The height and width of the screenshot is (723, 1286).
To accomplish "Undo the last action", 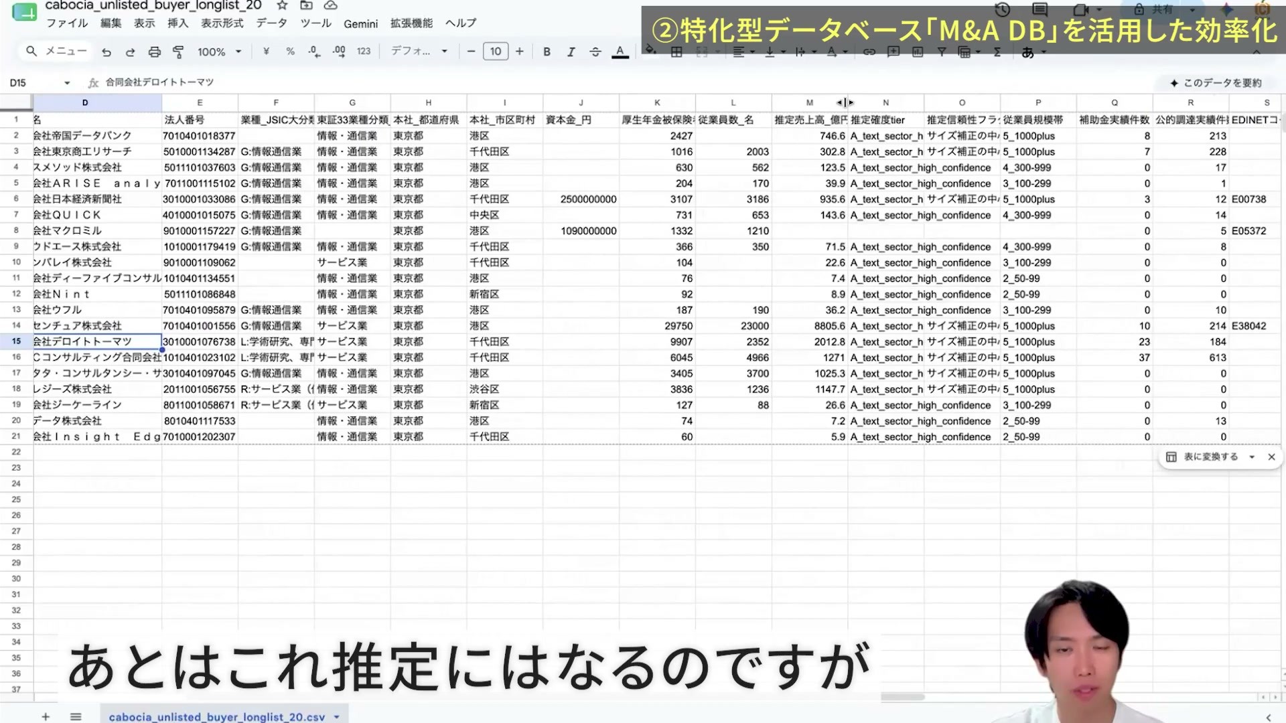I will click(106, 52).
